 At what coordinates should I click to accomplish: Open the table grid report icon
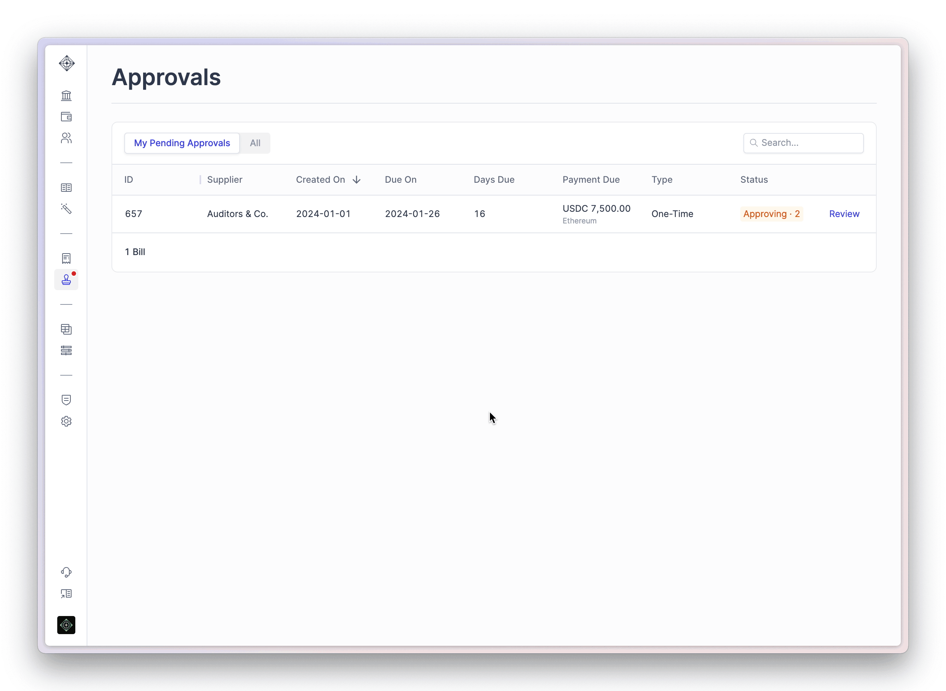[x=66, y=329]
